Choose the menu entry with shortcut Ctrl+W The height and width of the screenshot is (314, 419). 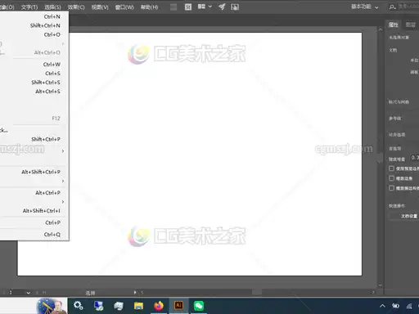34,65
